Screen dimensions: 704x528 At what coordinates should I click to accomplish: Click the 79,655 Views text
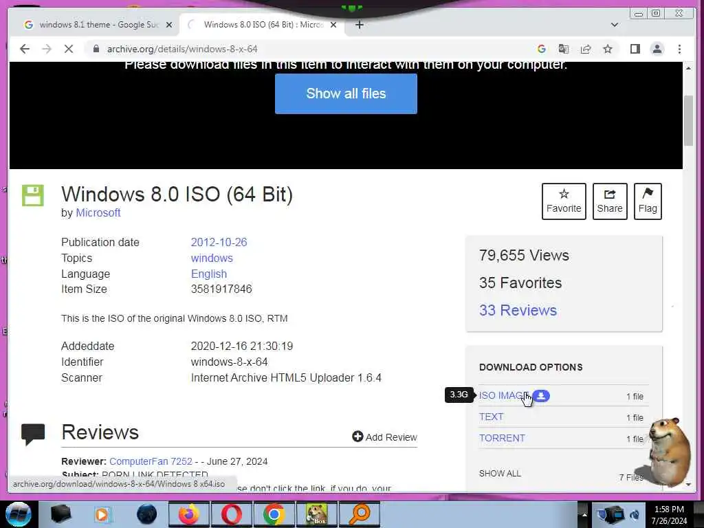(x=524, y=256)
